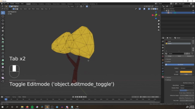This screenshot has width=195, height=109.
Task: Click the viewport zoom magnifier icon
Action: (158, 21)
